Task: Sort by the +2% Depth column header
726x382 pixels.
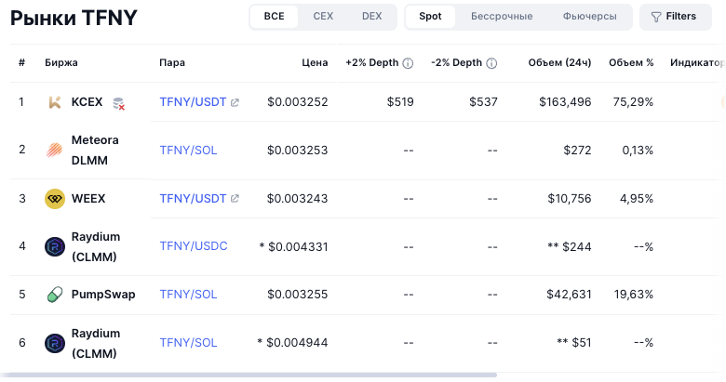Action: coord(371,62)
